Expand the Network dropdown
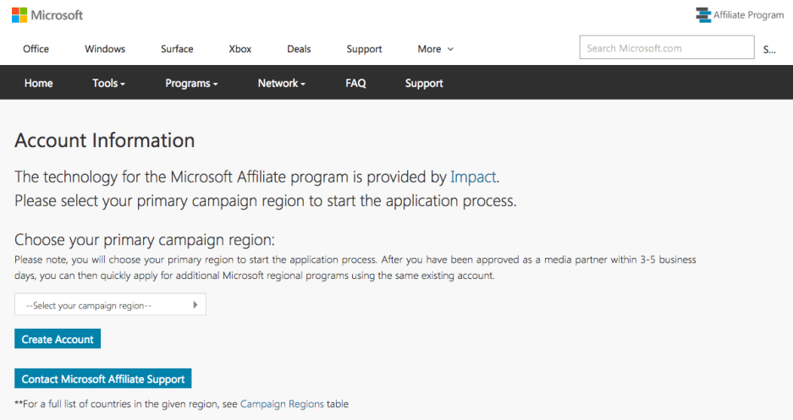This screenshot has height=420, width=793. (281, 84)
